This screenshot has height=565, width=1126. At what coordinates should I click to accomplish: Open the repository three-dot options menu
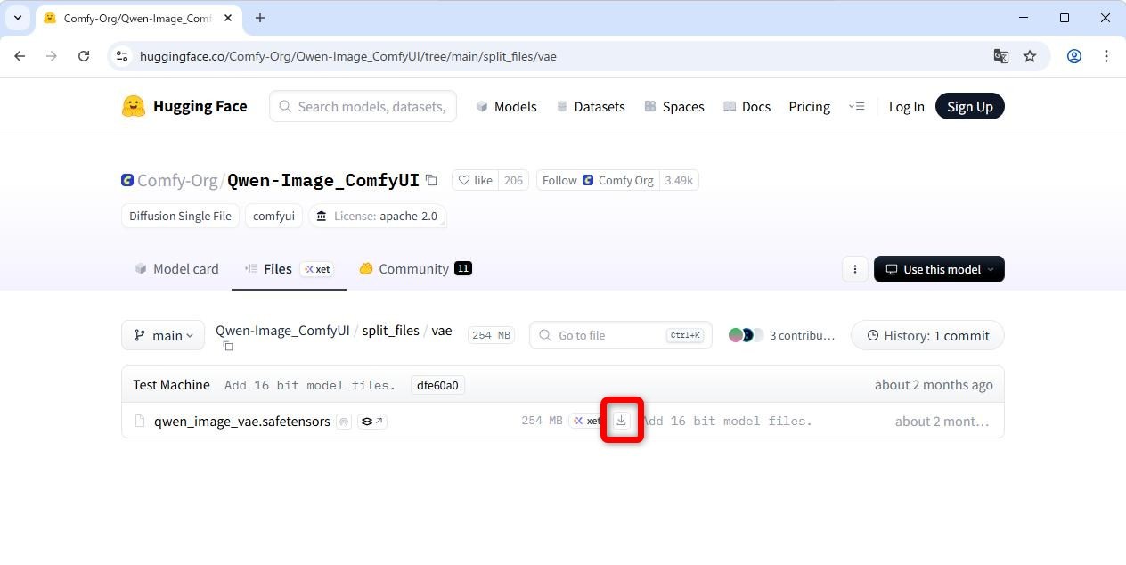(854, 269)
